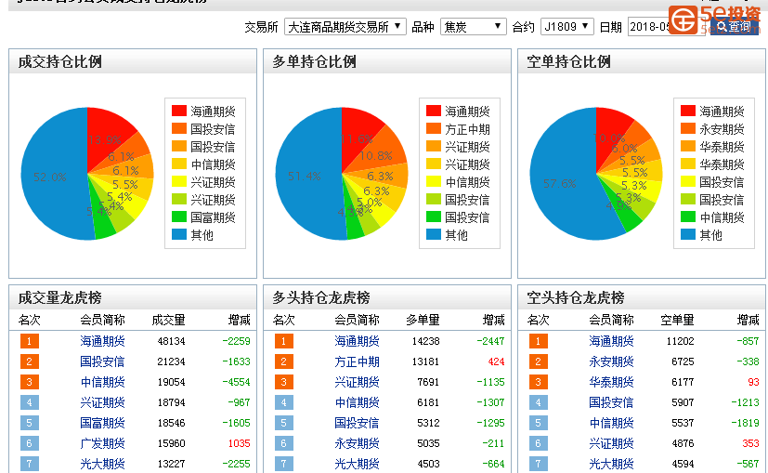This screenshot has height=473, width=768.
Task: Click red 海通期货 swatch in 成交持仓比例 legend
Action: point(179,111)
